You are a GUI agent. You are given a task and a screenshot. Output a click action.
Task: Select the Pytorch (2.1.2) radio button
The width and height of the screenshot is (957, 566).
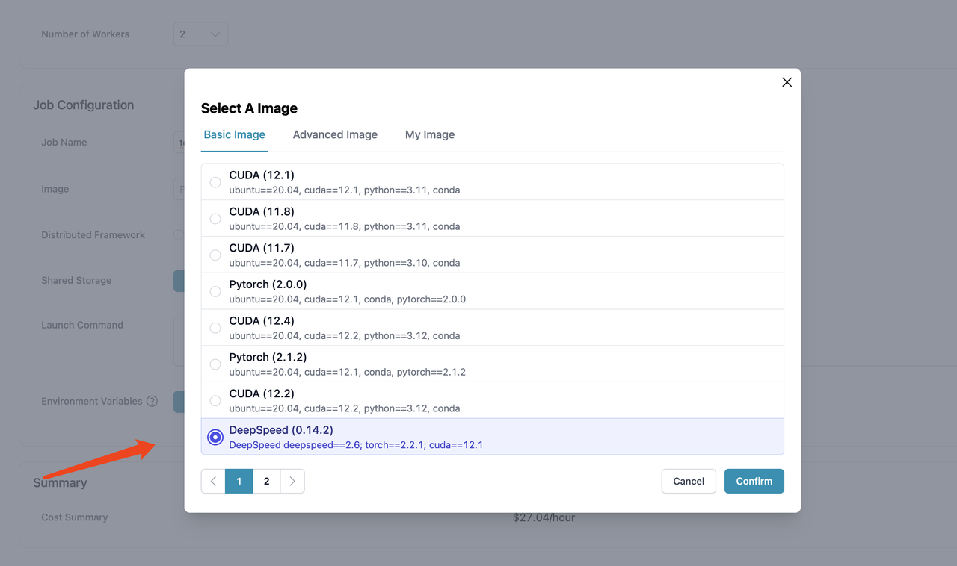[215, 364]
